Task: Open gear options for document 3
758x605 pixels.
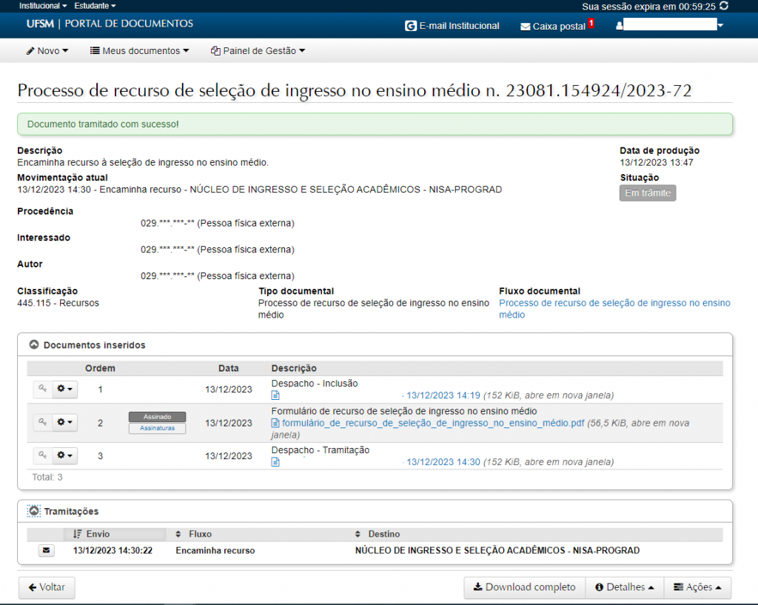Action: coord(64,455)
